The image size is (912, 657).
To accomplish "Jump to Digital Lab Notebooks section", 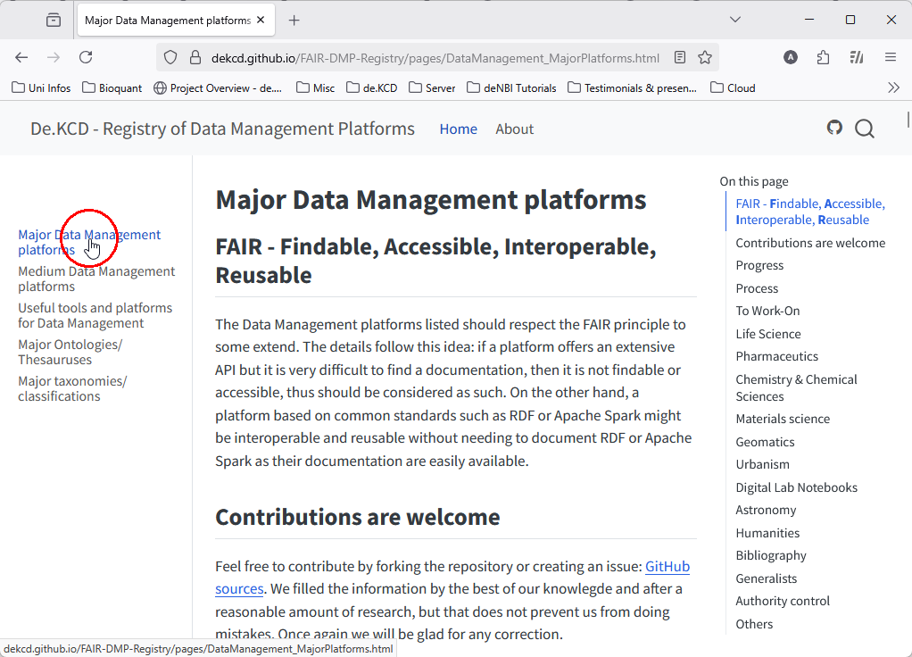I will pyautogui.click(x=796, y=487).
